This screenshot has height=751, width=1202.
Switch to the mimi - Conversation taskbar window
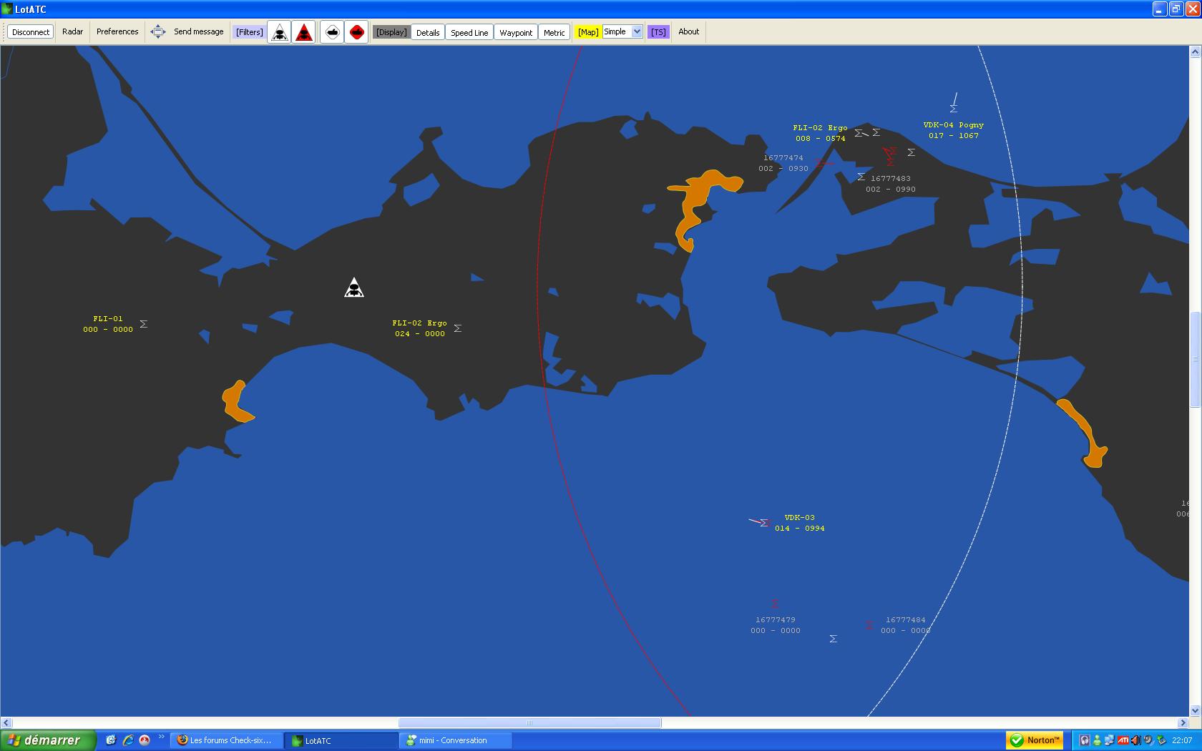coord(454,740)
